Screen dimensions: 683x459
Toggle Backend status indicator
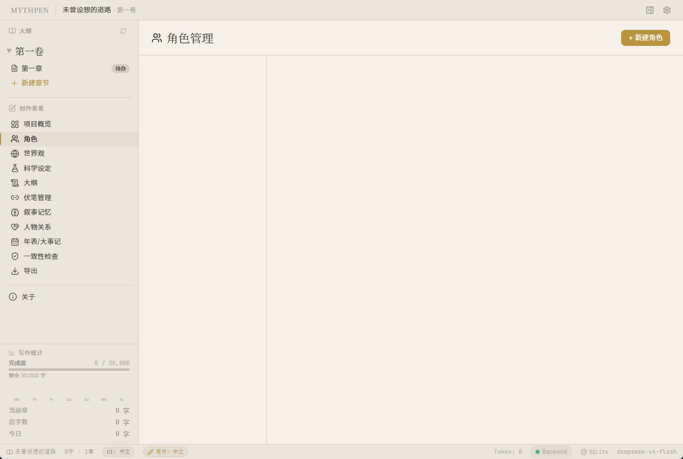(551, 452)
